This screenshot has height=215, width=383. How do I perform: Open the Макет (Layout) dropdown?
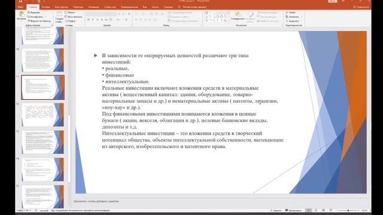click(x=71, y=13)
